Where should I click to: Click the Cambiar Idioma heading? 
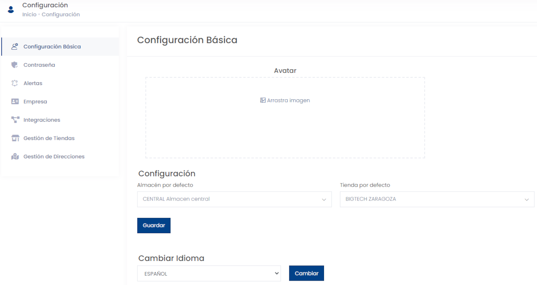coord(171,258)
